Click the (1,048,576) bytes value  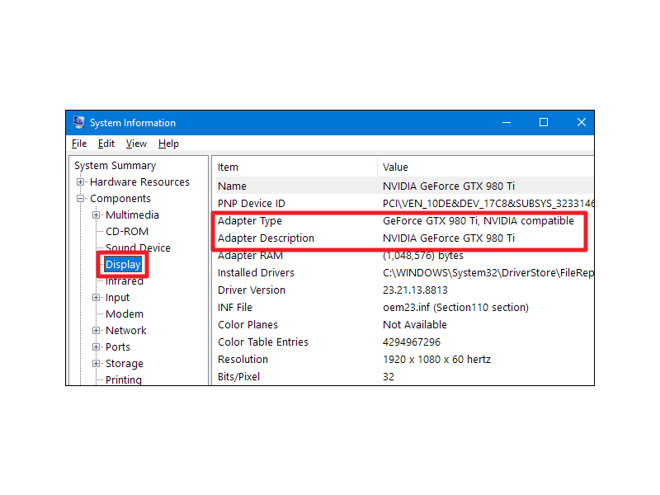pyautogui.click(x=422, y=256)
